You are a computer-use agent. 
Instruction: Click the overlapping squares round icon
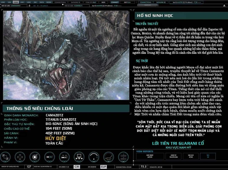click(5, 157)
